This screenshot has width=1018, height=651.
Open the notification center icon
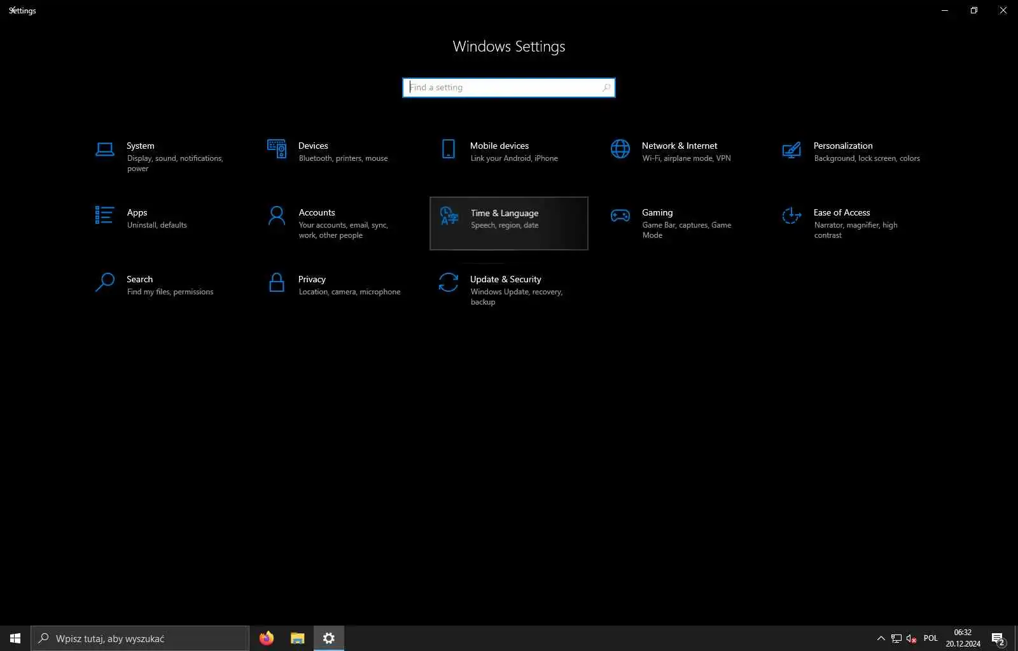tap(998, 639)
